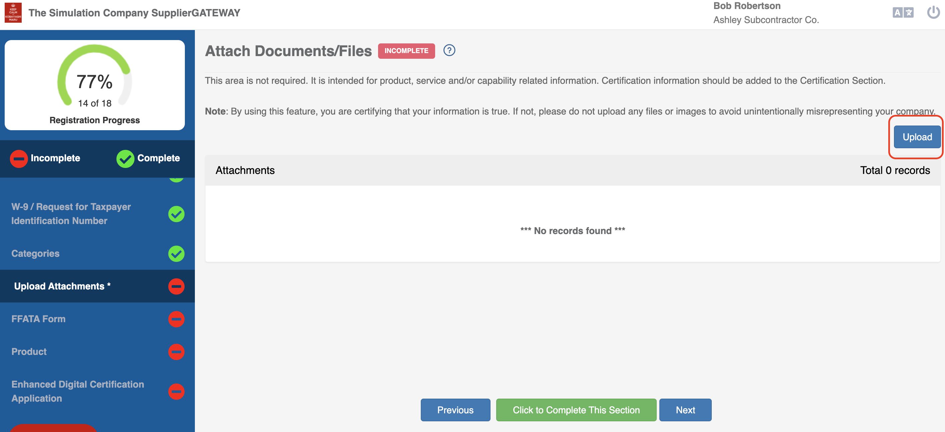Open W-9 Request for Taxpayer Identification
The image size is (945, 432).
pos(71,214)
